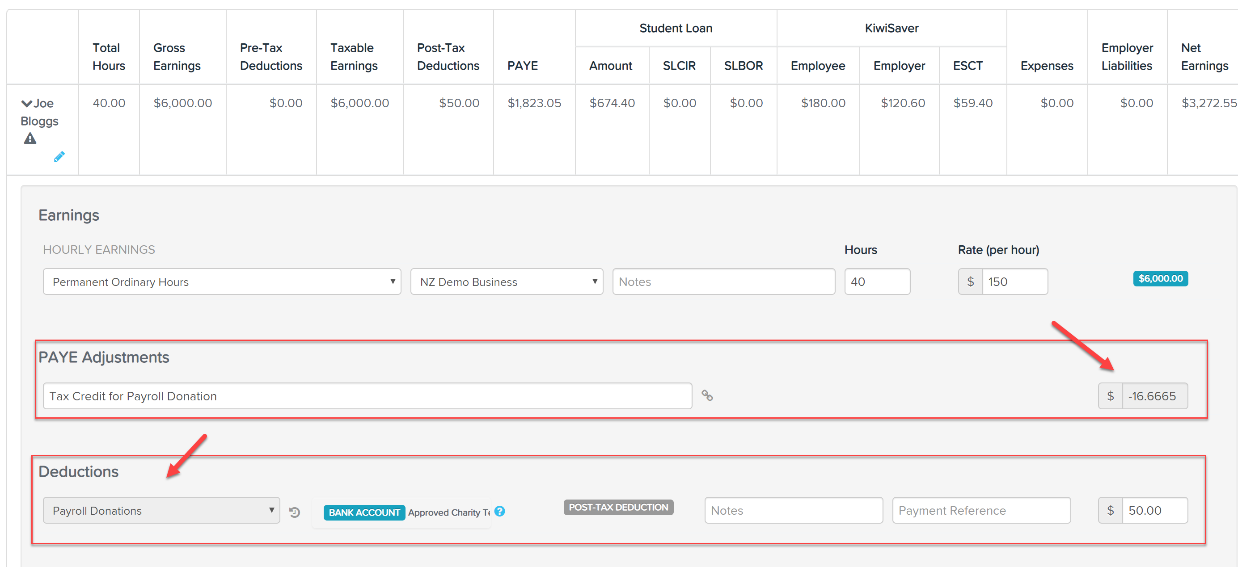Click the ESCT column header
The height and width of the screenshot is (567, 1238).
[x=968, y=66]
